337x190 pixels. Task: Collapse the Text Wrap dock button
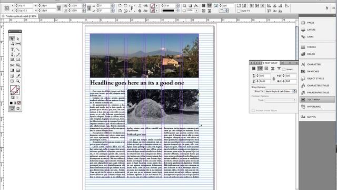pyautogui.click(x=317, y=100)
